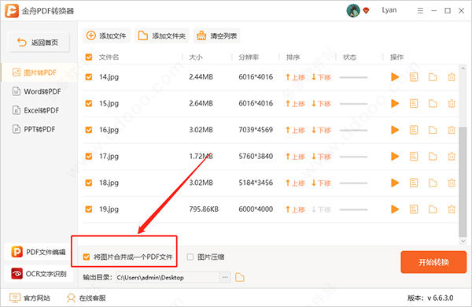Uncheck the merge images into one PDF option
This screenshot has height=307, width=472.
click(87, 257)
